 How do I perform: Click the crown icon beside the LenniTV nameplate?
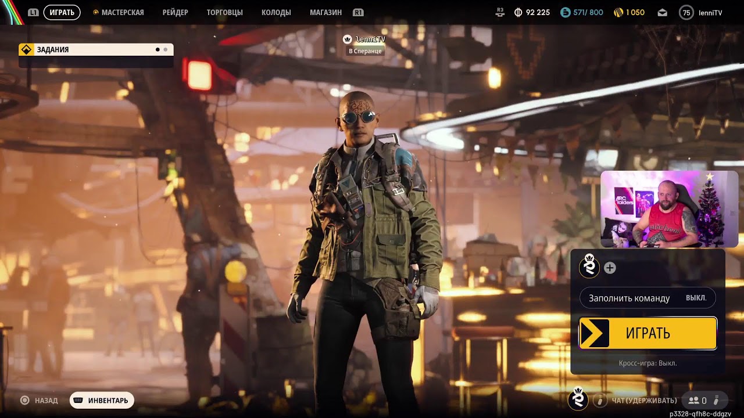tap(348, 39)
